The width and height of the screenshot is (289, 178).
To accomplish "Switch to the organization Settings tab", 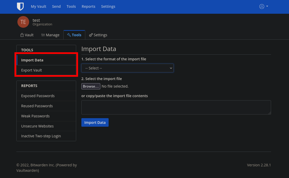I will click(98, 35).
